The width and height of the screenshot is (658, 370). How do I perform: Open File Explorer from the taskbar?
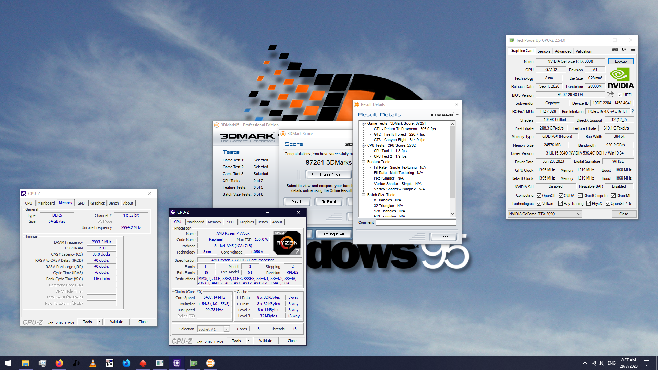click(25, 363)
